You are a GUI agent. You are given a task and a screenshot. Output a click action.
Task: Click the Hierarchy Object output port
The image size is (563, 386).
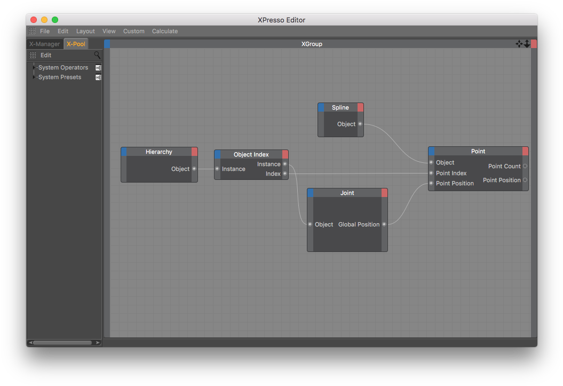[x=194, y=169]
